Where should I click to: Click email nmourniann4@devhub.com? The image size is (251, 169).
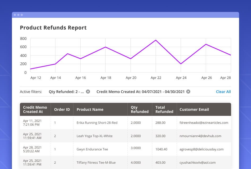point(200,136)
